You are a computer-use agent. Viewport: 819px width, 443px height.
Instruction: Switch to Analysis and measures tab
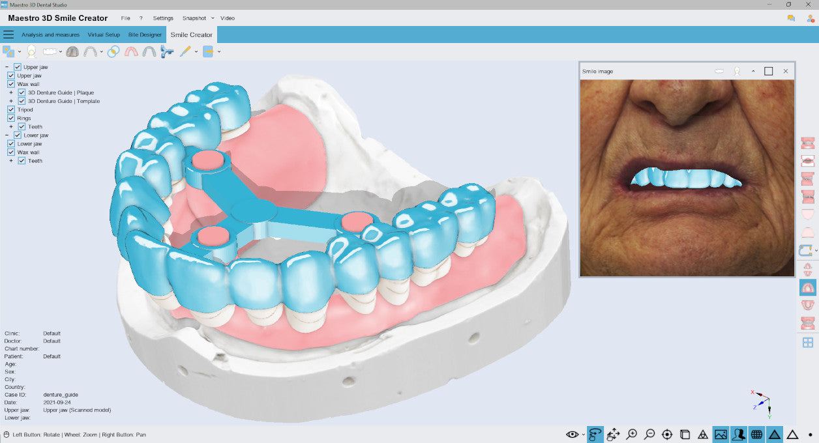pos(50,35)
